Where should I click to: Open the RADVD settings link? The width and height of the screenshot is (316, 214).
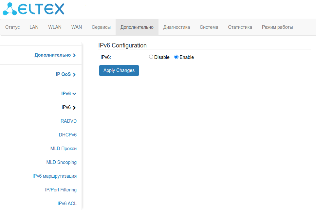[68, 121]
